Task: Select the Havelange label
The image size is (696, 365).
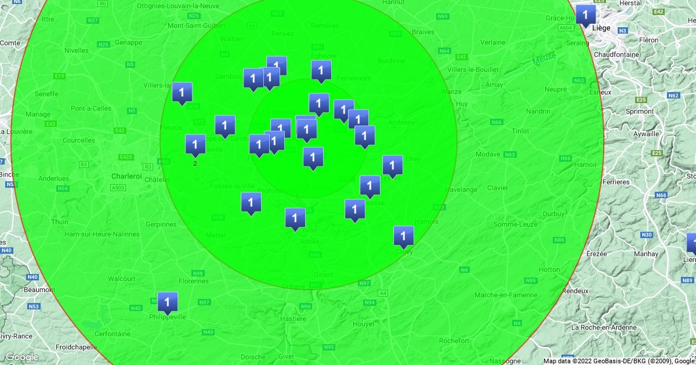Action: [461, 189]
